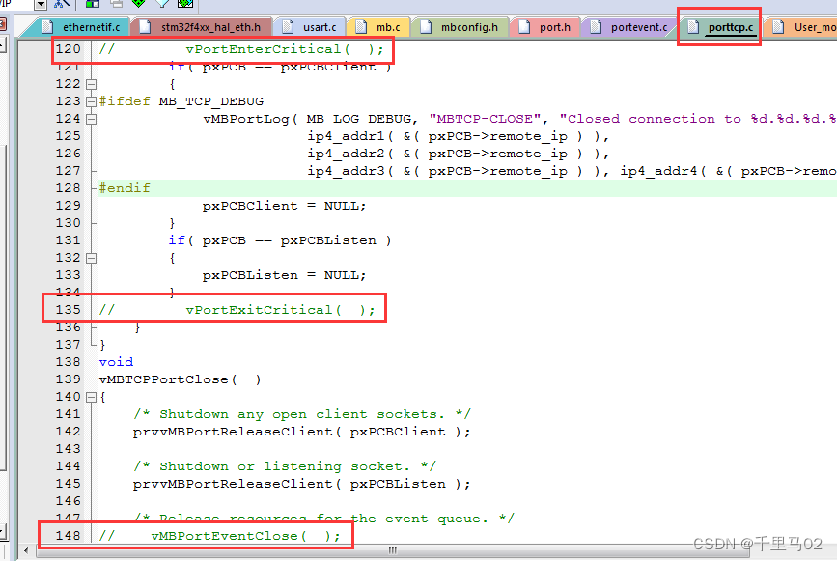Click 'pxPCBClient = NULL;' statement
Image resolution: width=837 pixels, height=561 pixels.
[x=284, y=206]
